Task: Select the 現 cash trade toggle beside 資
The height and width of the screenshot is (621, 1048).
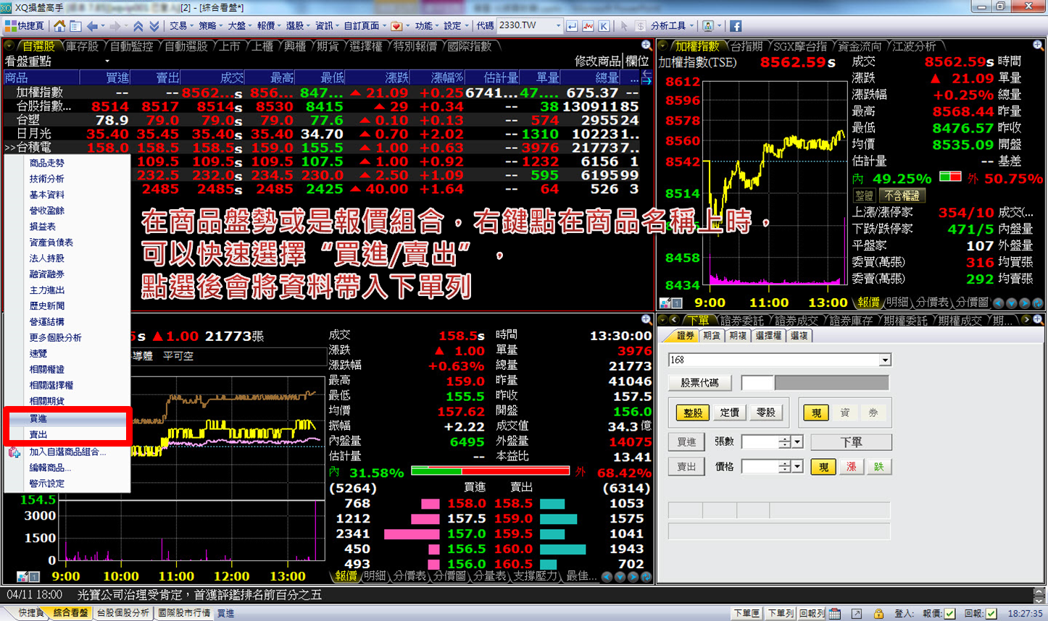Action: click(x=816, y=413)
